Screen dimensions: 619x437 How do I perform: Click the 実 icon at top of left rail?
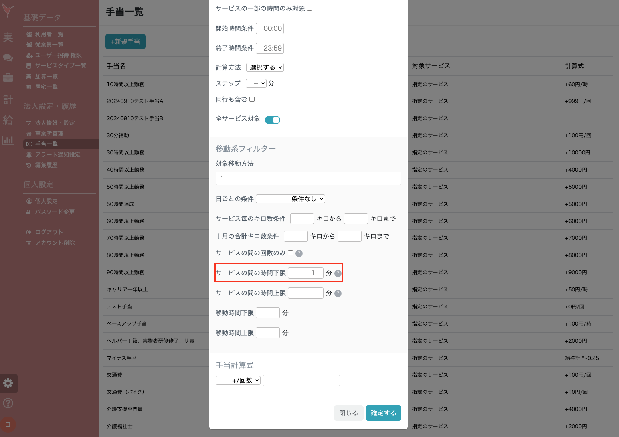8,37
